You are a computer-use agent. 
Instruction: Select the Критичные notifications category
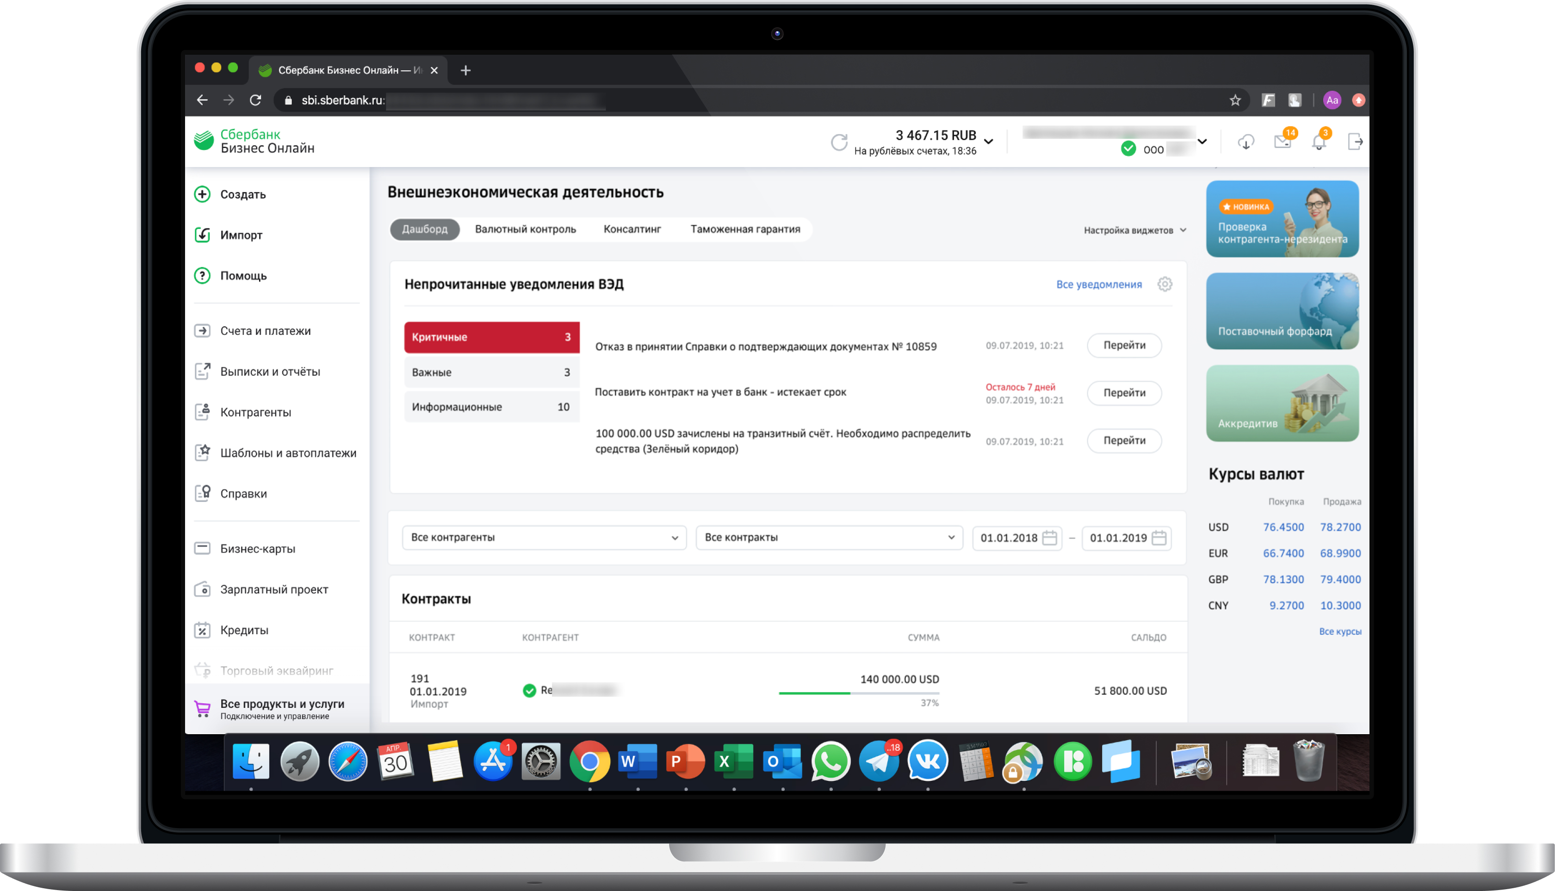click(491, 337)
